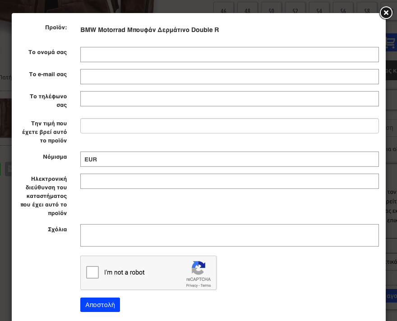Close the price-match dialog with the X icon

click(386, 12)
